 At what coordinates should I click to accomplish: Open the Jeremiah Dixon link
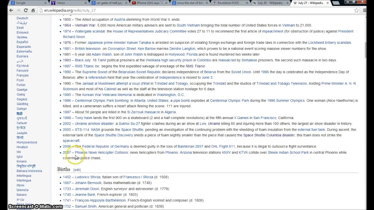pyautogui.click(x=87, y=189)
